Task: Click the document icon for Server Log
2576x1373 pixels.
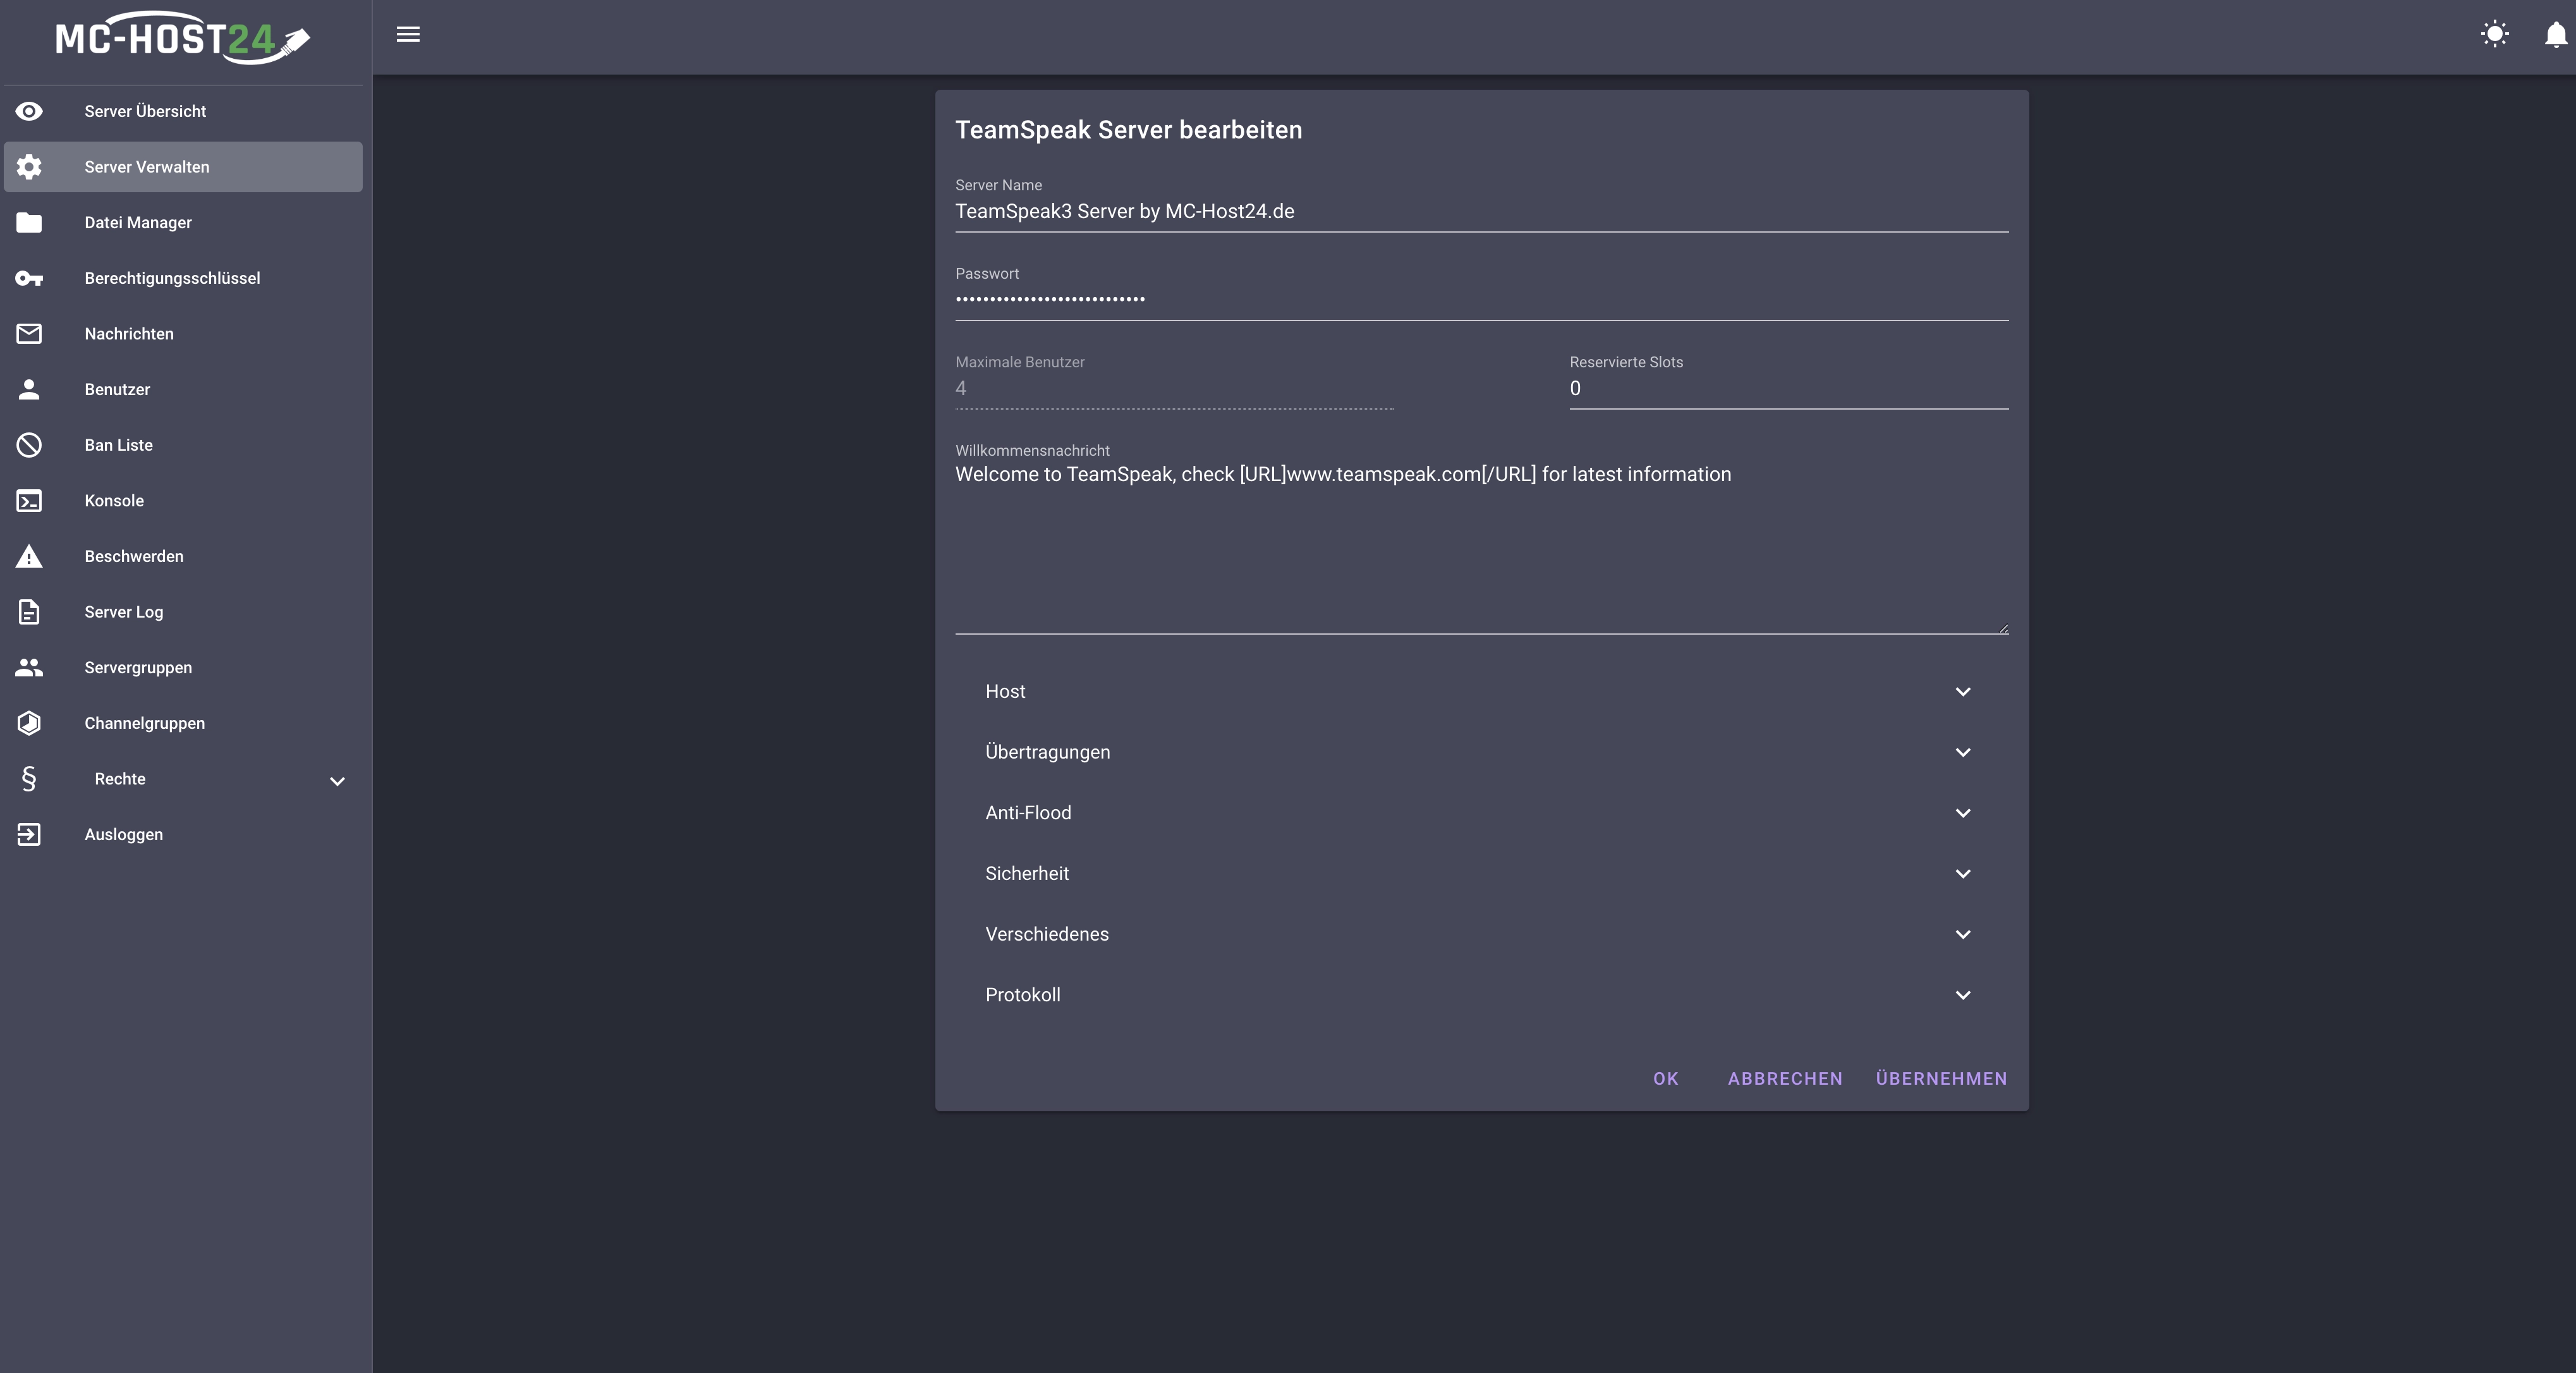Action: [x=29, y=612]
